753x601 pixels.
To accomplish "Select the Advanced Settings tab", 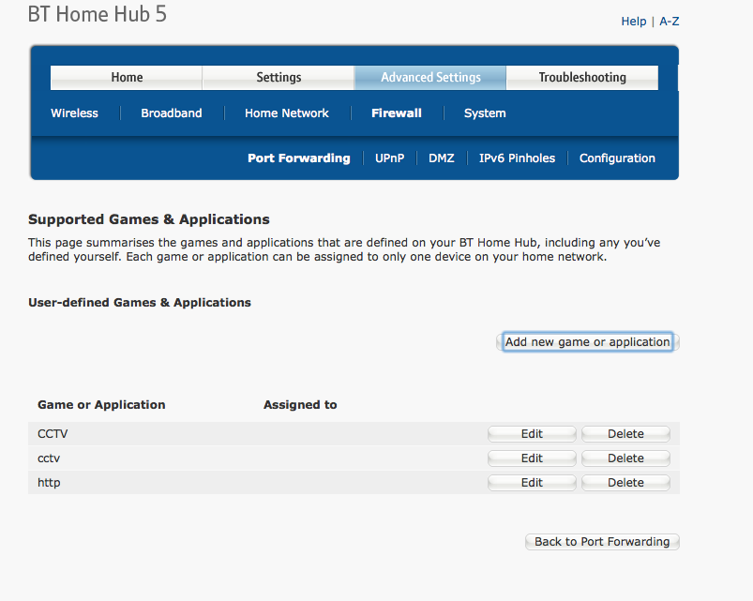I will click(429, 77).
